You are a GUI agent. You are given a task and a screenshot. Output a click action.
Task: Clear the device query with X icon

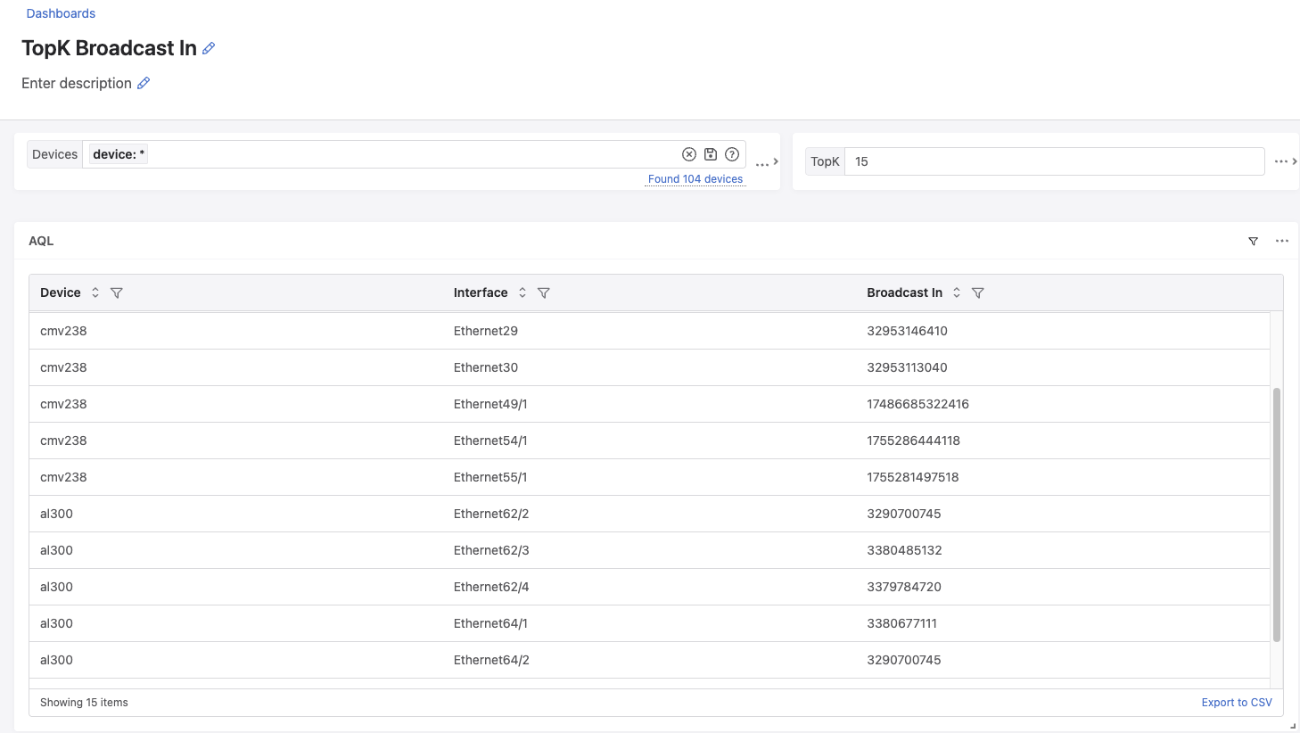tap(688, 154)
